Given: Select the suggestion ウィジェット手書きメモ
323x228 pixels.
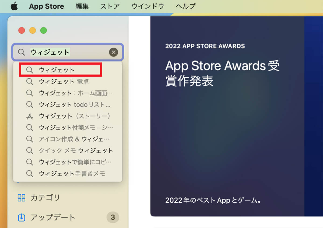Looking at the screenshot, I should (x=68, y=174).
